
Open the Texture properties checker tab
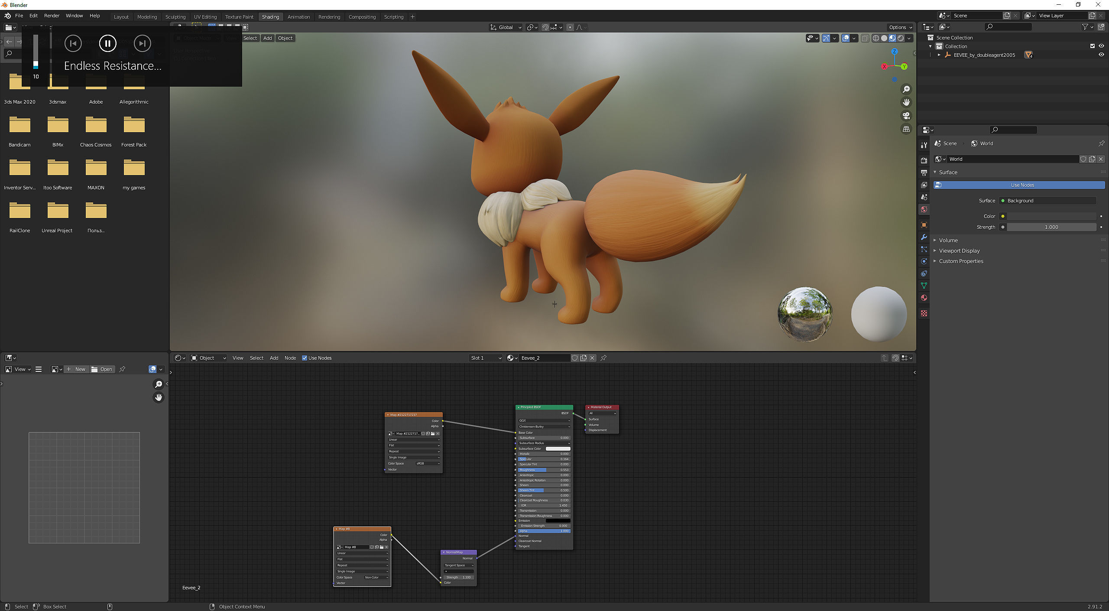(x=924, y=313)
